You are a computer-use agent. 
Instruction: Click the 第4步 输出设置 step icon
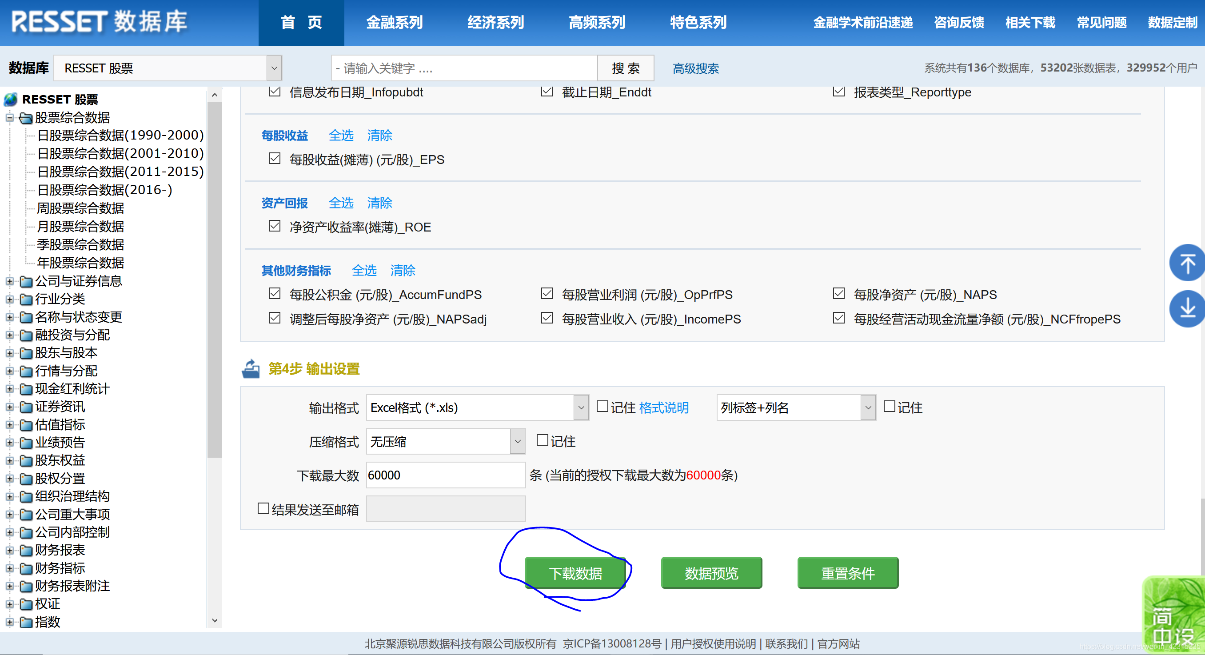pos(251,369)
